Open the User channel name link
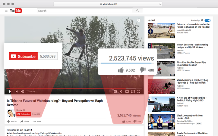The image size is (218, 136). [19, 110]
